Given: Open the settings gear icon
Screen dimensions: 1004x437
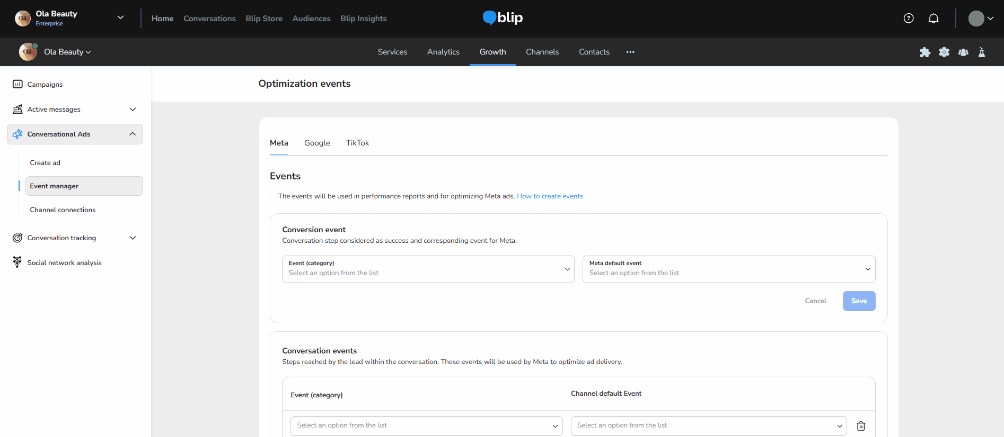Looking at the screenshot, I should (944, 52).
